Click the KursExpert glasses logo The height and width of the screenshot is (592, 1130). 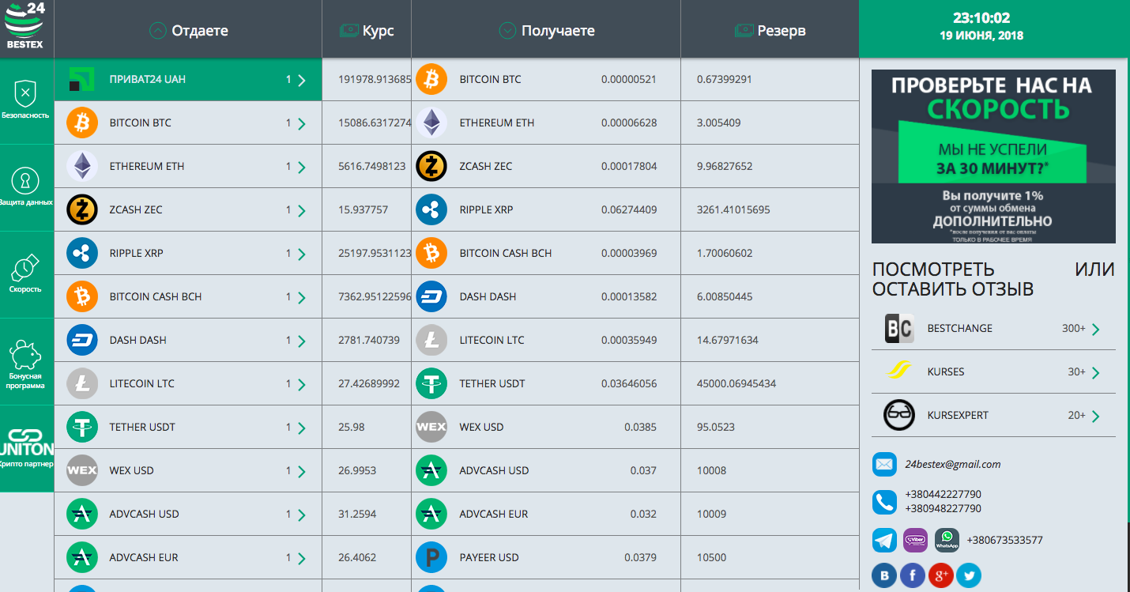tap(899, 415)
